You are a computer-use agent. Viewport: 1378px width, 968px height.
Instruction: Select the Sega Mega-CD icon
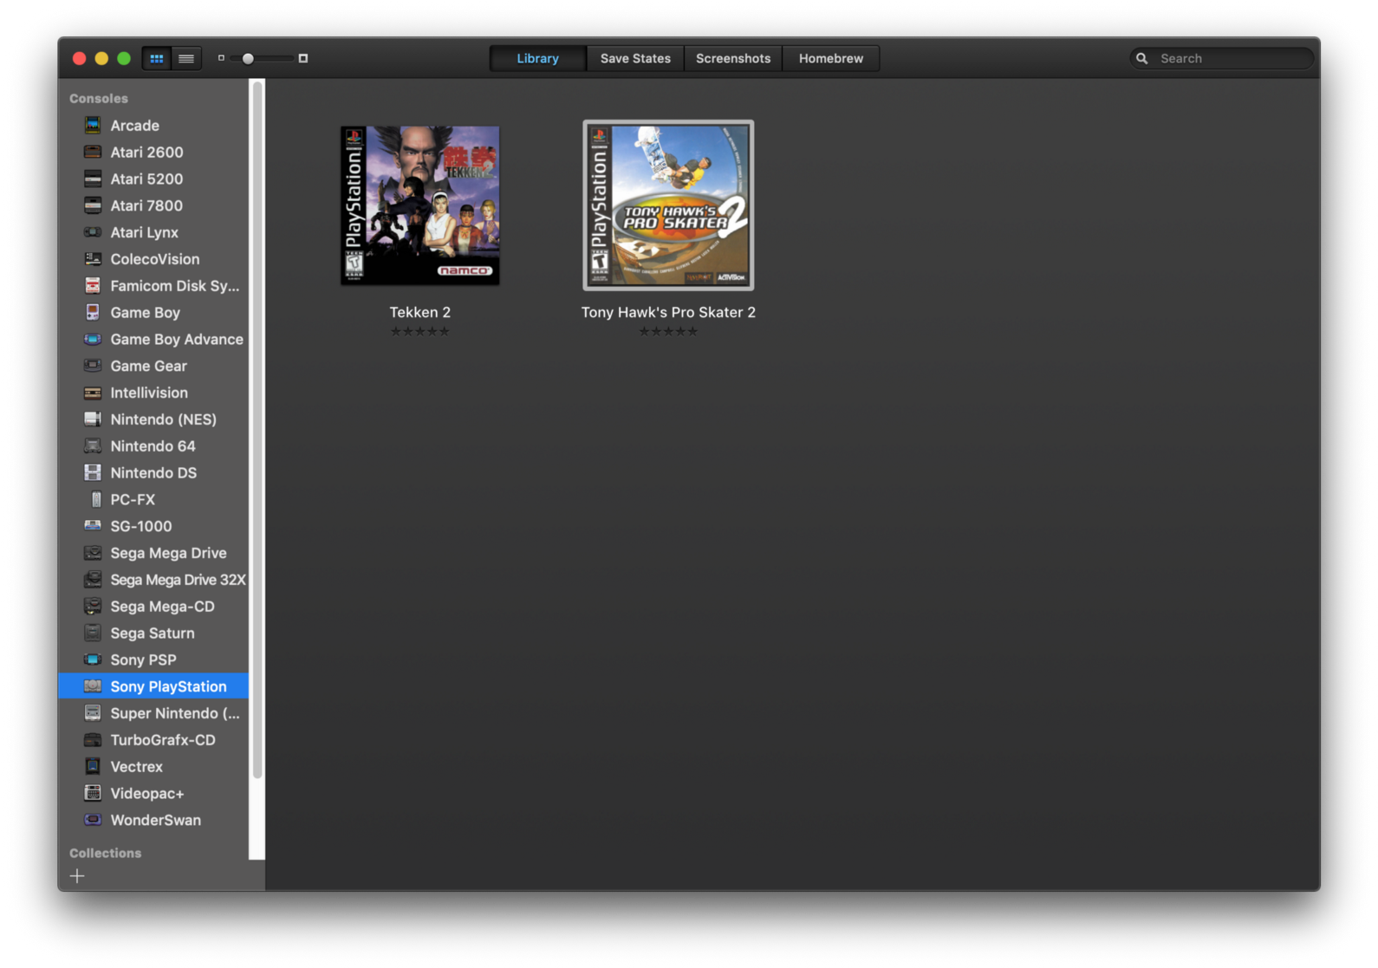pos(93,607)
